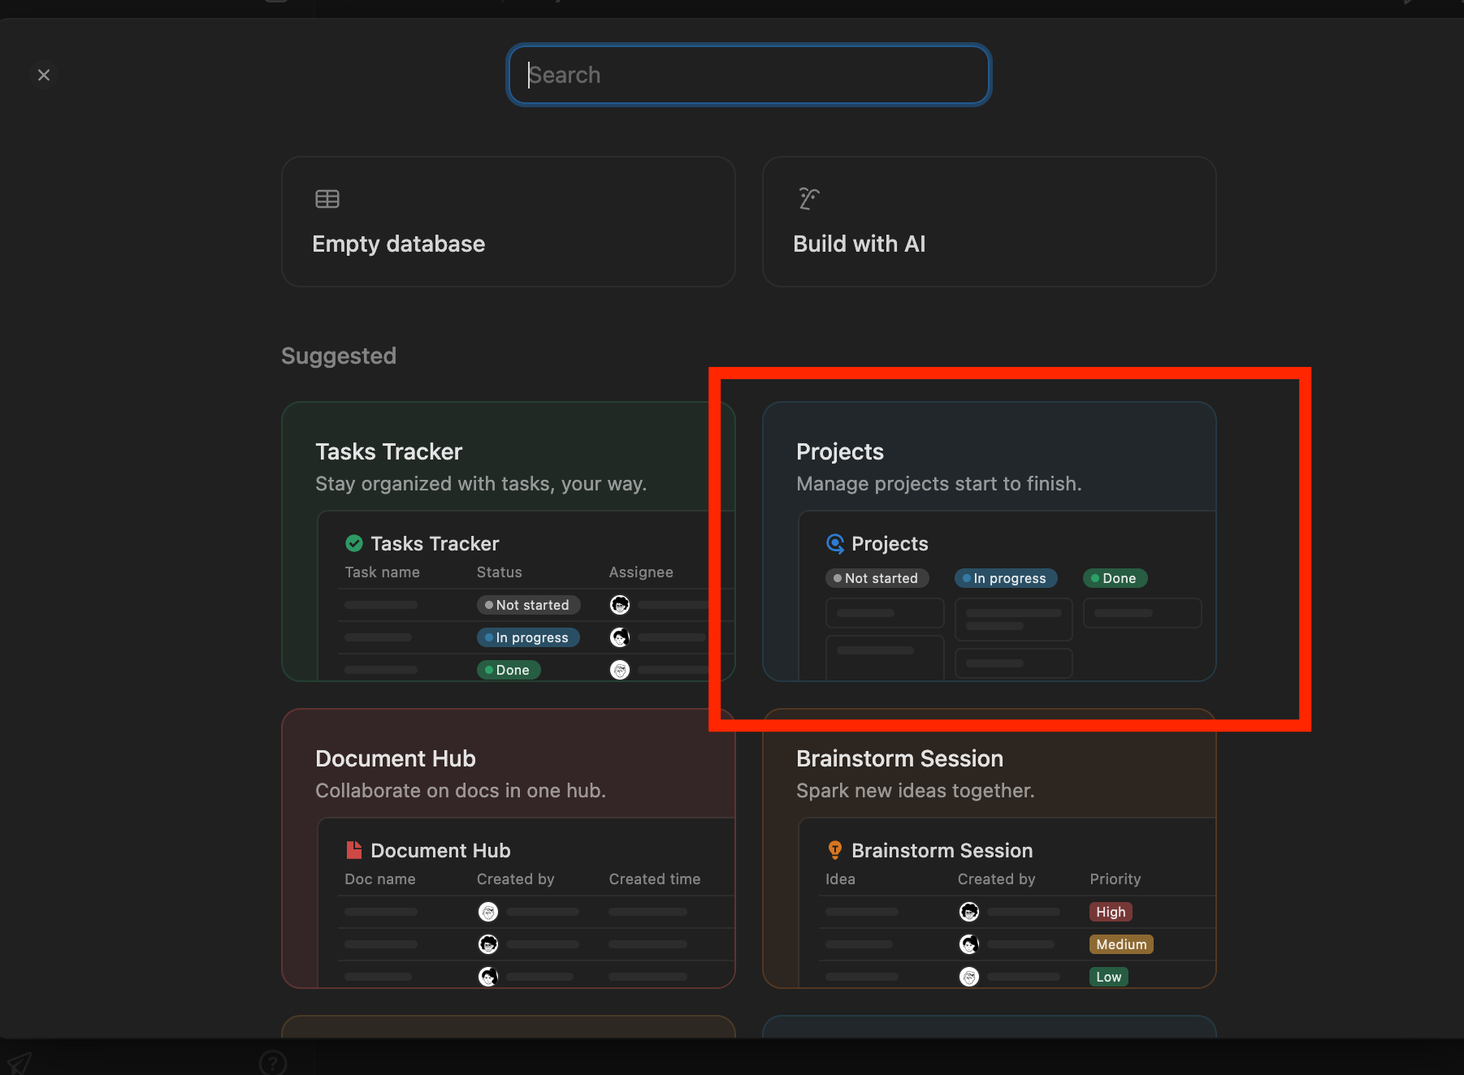
Task: Open the Projects template card
Action: [x=988, y=467]
